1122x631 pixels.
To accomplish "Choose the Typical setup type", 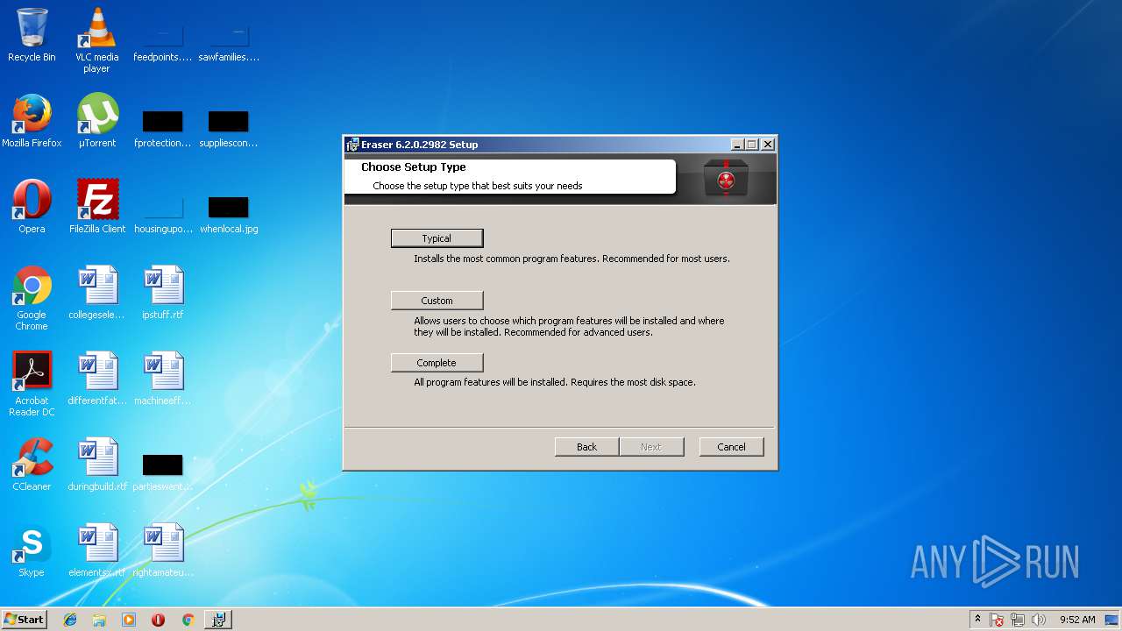I will coord(437,238).
